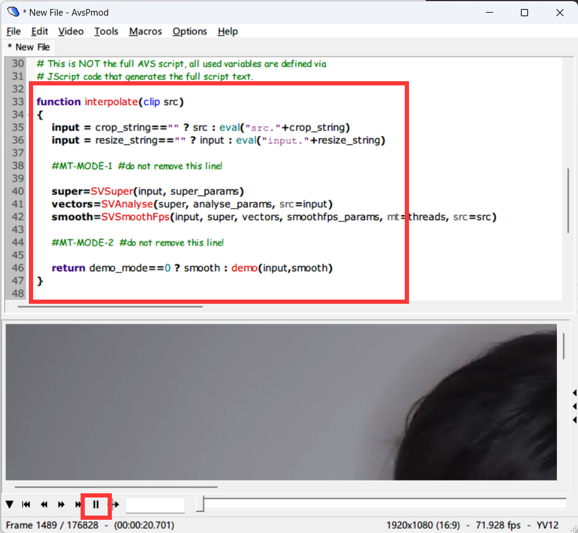Click 'demo' function call on line 46
This screenshot has height=533, width=578.
244,268
